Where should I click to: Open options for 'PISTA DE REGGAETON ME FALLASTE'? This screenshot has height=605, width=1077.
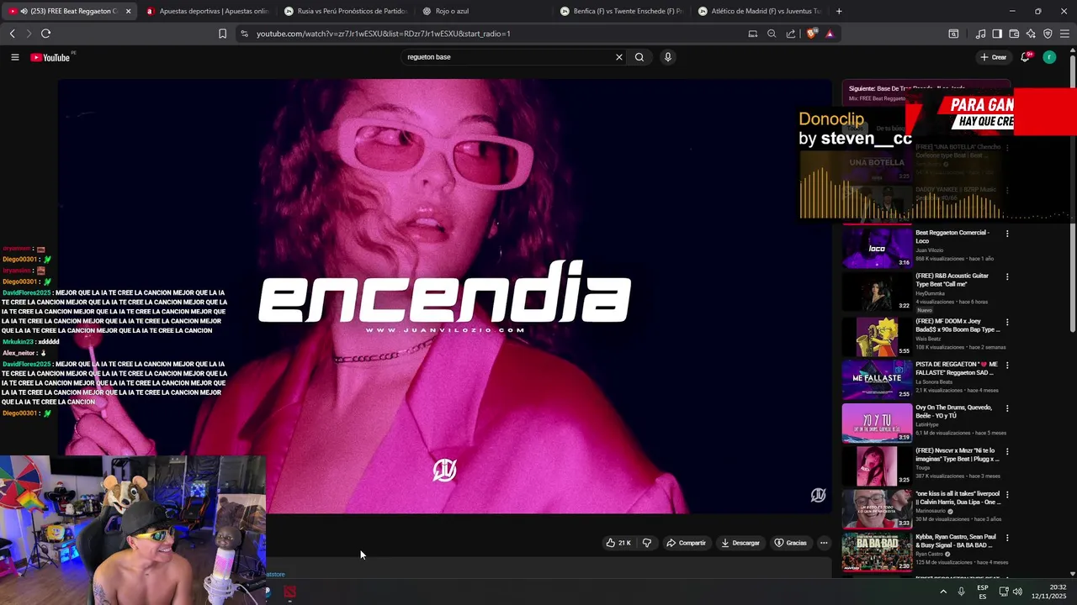pyautogui.click(x=1007, y=366)
